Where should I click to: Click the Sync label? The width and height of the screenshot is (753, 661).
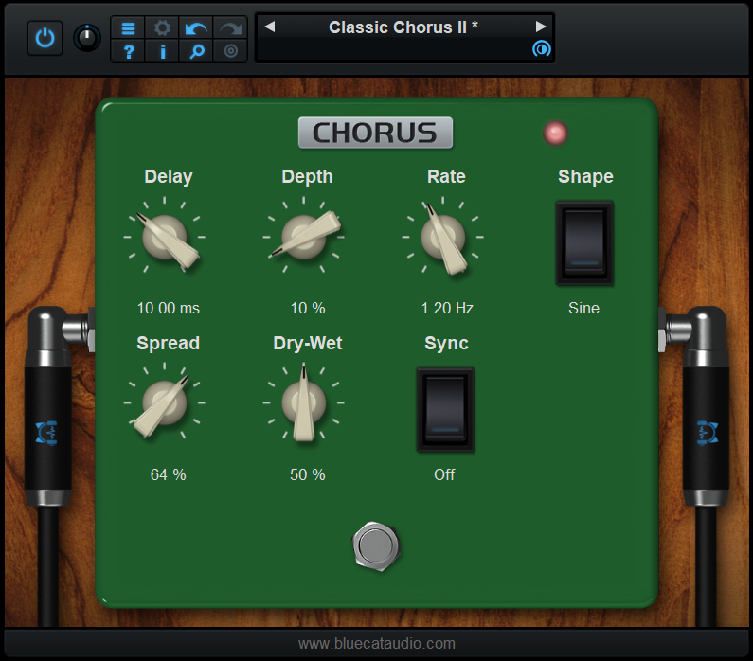pos(447,343)
